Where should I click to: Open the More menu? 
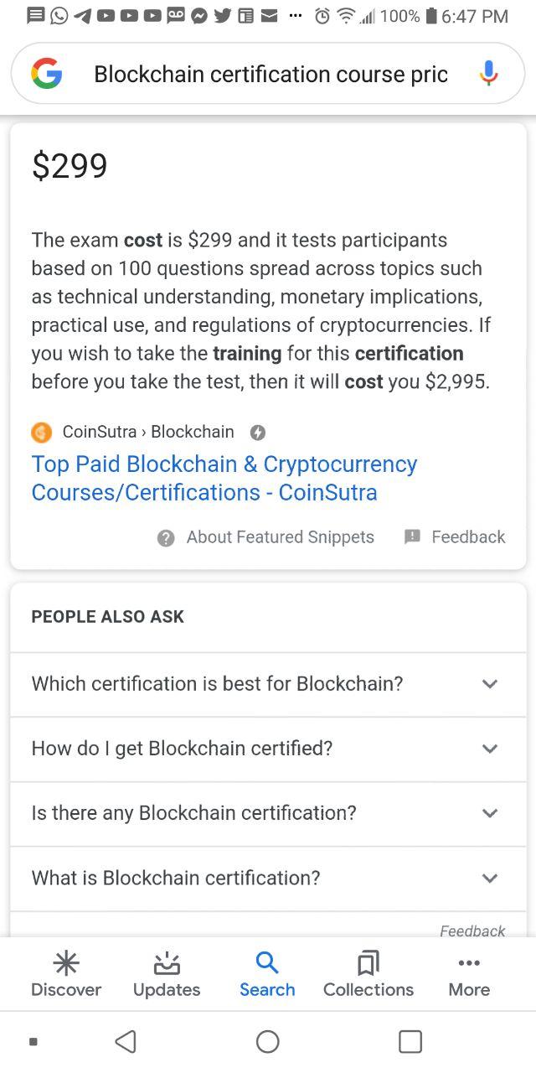pos(469,974)
